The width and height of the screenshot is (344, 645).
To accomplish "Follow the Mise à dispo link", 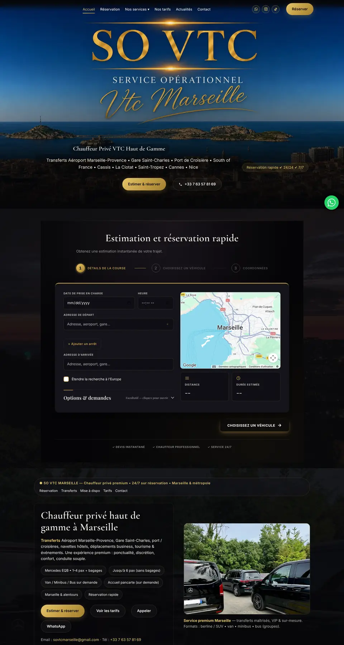I will pyautogui.click(x=90, y=491).
